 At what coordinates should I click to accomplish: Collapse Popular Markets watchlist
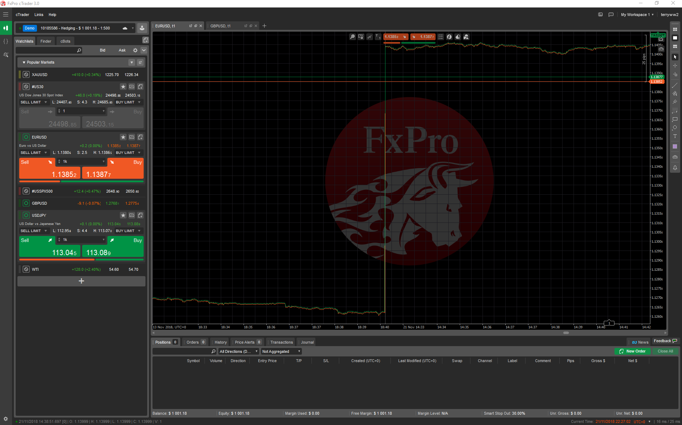pos(24,63)
